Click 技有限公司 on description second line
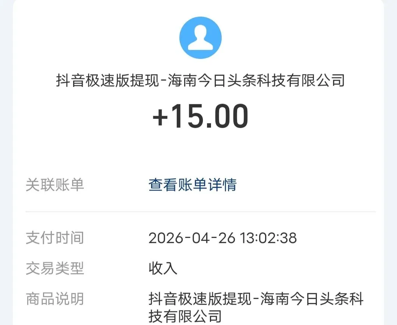This screenshot has width=397, height=325. pyautogui.click(x=185, y=316)
